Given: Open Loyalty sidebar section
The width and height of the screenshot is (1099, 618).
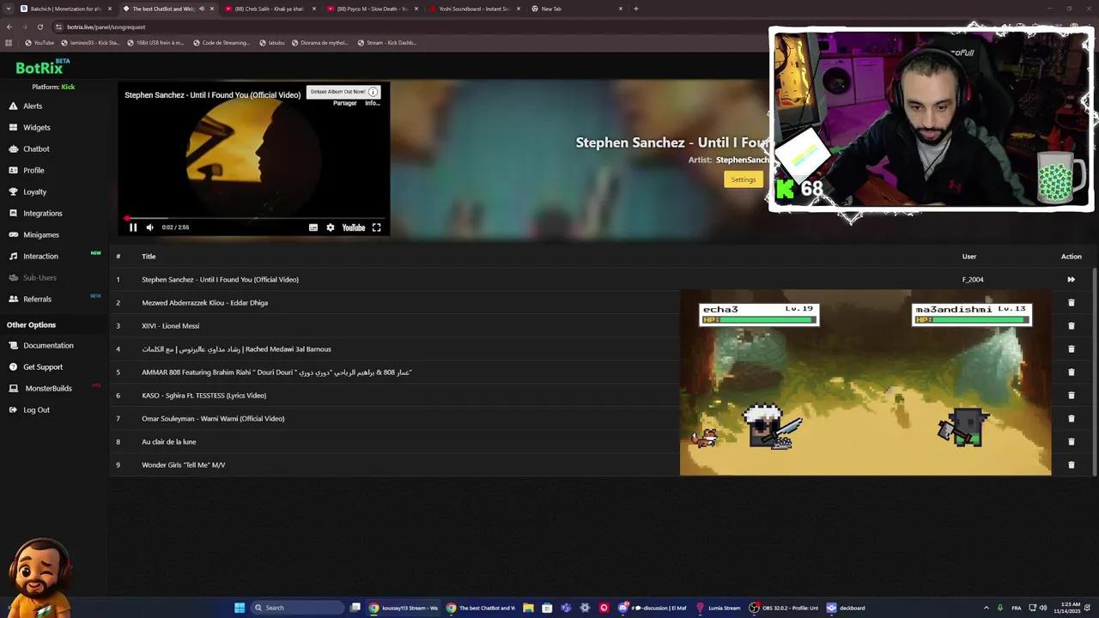Looking at the screenshot, I should (x=34, y=191).
